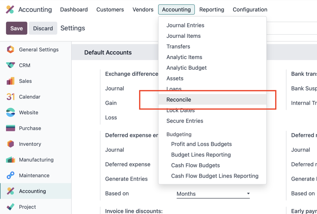
Task: Click the Accounting app title
Action: click(35, 9)
